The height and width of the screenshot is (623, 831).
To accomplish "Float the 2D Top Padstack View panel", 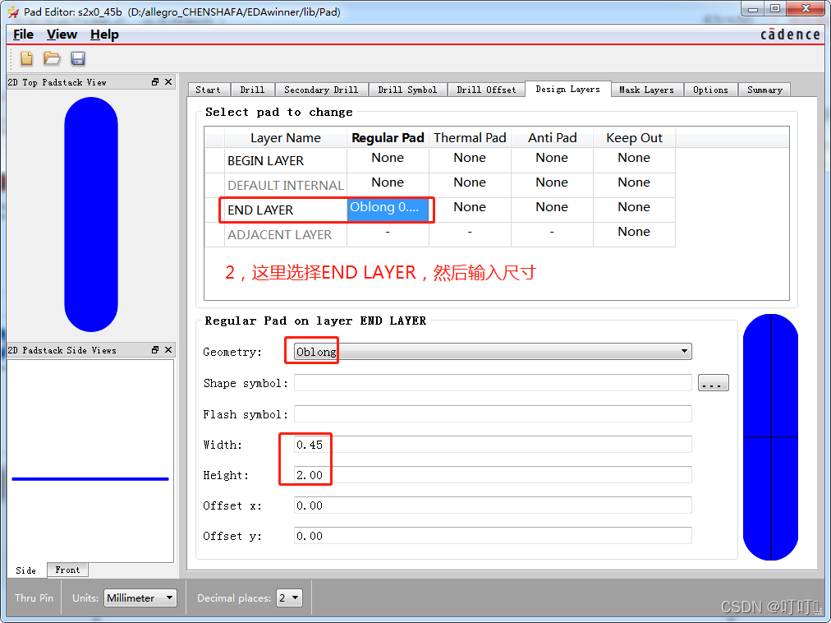I will [x=154, y=81].
